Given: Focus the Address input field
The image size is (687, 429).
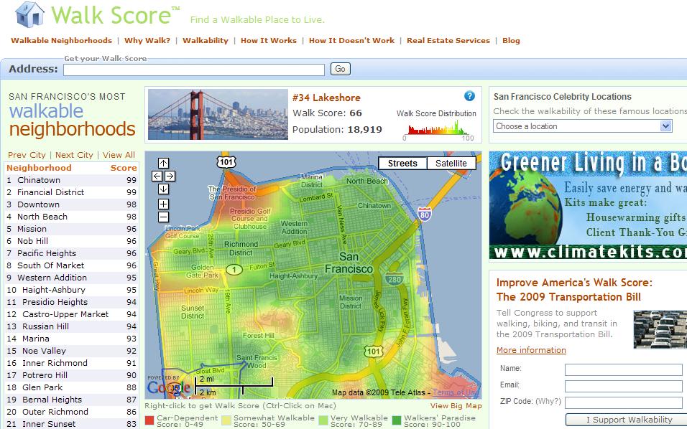Looking at the screenshot, I should [193, 70].
